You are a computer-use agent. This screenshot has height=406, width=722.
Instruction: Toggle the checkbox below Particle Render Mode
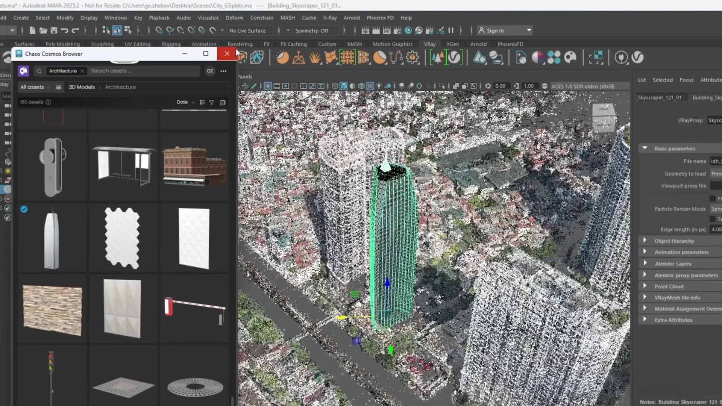tap(712, 219)
